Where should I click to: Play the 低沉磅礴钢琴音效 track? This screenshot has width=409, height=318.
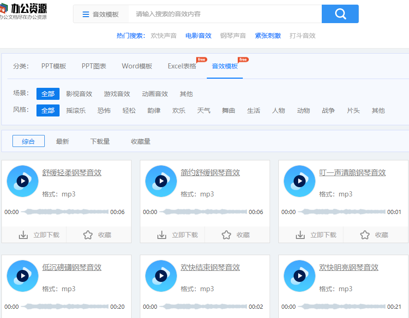click(x=23, y=275)
